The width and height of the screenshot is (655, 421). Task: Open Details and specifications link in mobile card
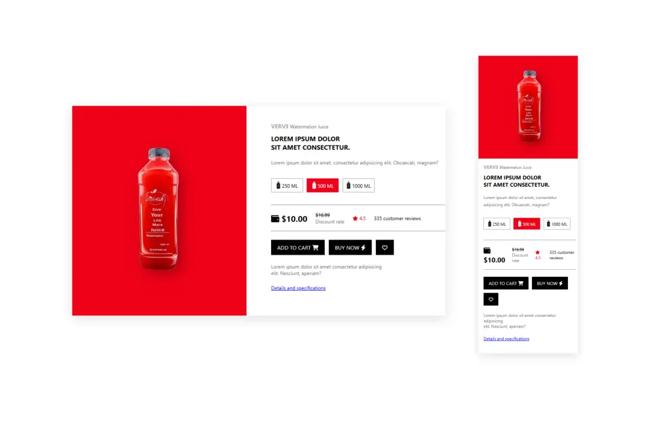(506, 339)
